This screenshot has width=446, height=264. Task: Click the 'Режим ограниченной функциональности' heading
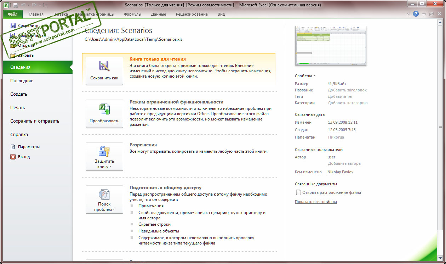coord(176,102)
